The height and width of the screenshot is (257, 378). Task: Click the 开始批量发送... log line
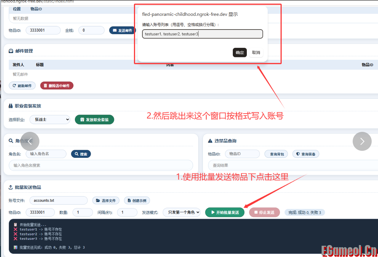pyautogui.click(x=30, y=225)
